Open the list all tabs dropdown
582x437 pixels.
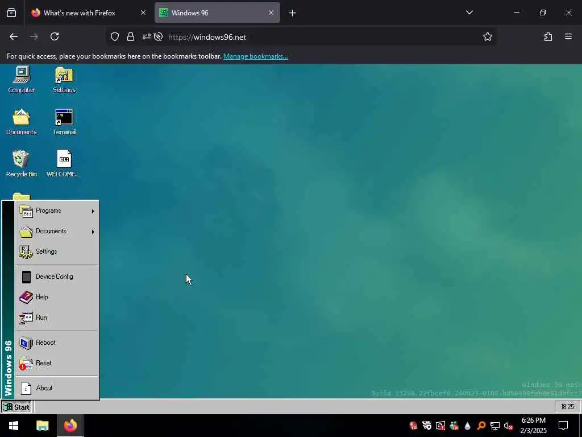coord(469,13)
